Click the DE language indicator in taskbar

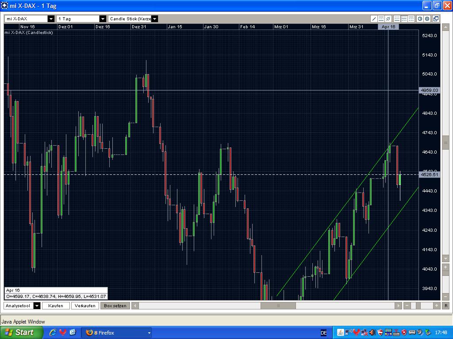click(323, 332)
